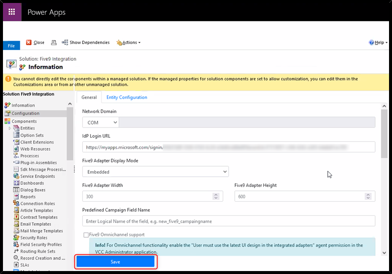Select Record Creation and ... in the tree
Screen dimensions: 392x274
coord(43,258)
